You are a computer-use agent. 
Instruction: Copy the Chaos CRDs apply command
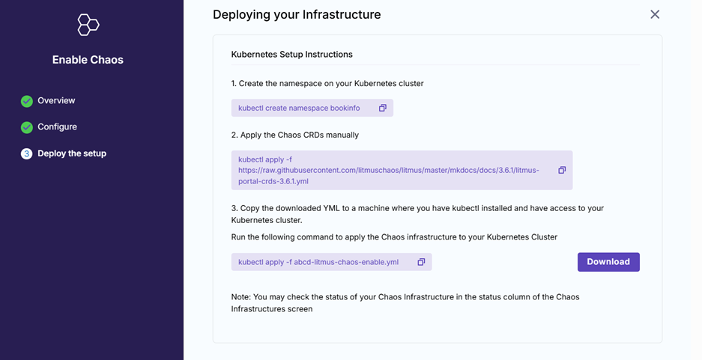click(561, 170)
